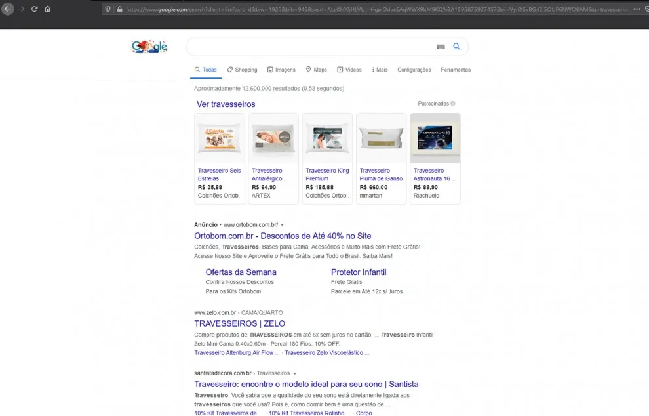The height and width of the screenshot is (416, 649).
Task: Click the ARTEX seller text
Action: (x=261, y=196)
